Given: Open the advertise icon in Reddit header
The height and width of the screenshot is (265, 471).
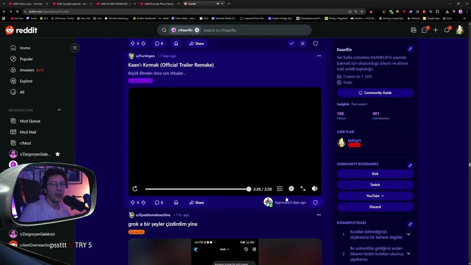Looking at the screenshot, I should coord(414,30).
